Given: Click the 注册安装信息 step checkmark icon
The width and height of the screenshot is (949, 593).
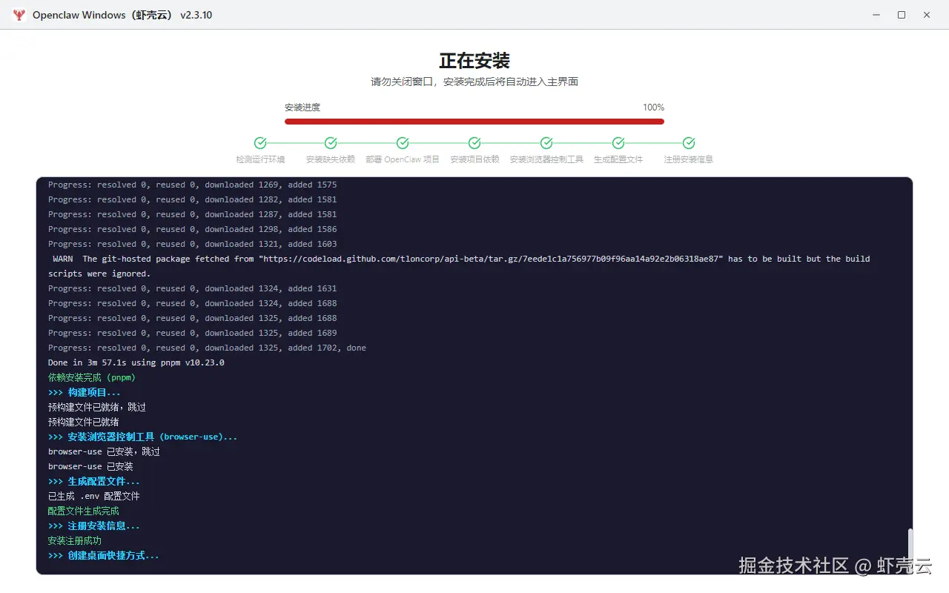Looking at the screenshot, I should click(689, 143).
